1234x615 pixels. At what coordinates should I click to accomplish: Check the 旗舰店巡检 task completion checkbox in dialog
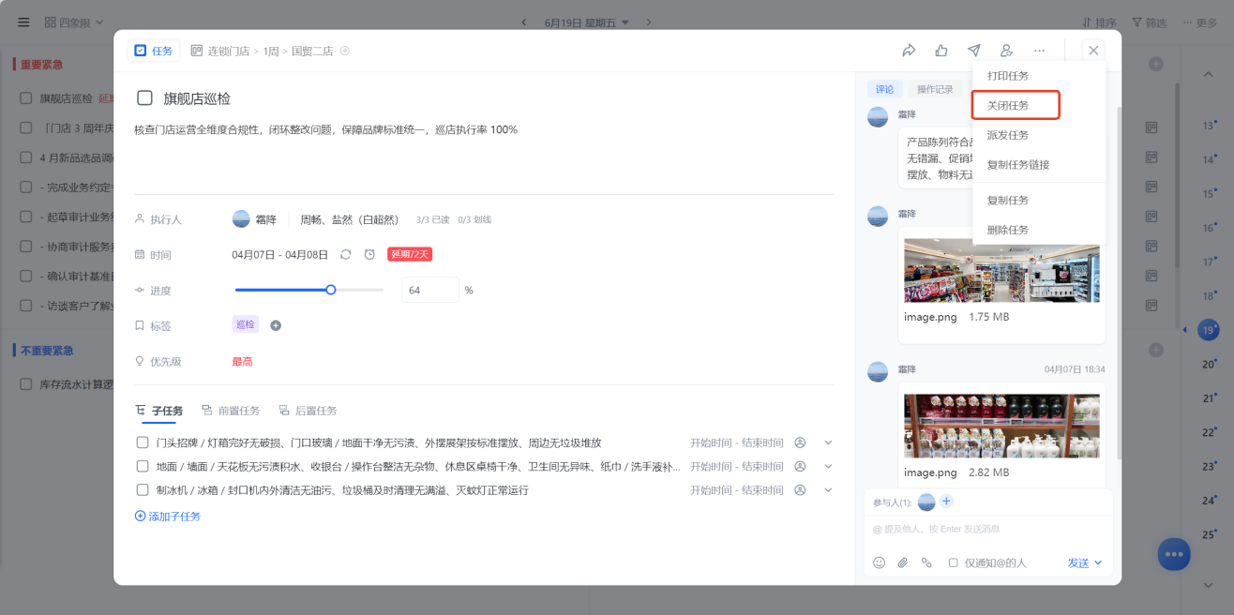click(x=144, y=97)
